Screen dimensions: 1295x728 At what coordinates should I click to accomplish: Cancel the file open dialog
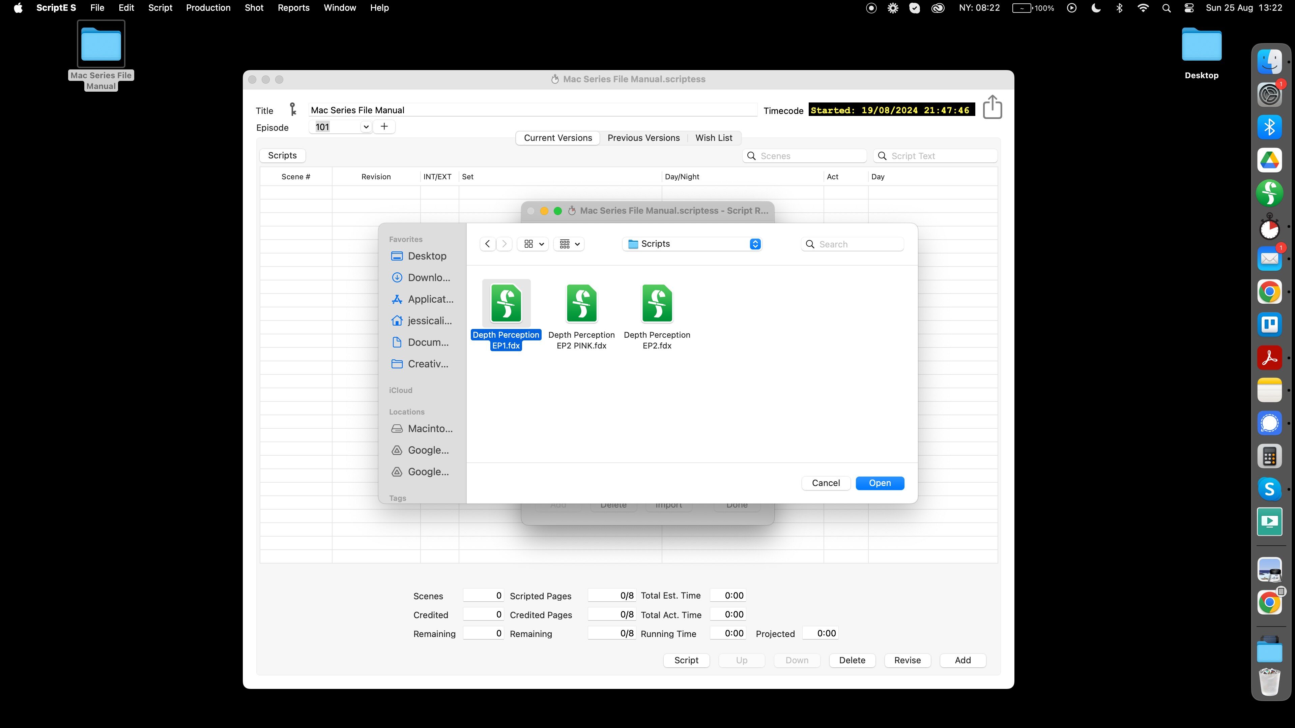[x=826, y=483]
